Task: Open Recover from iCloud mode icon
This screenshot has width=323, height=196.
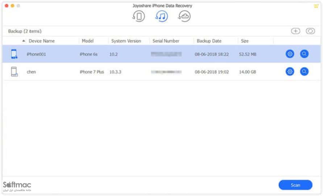Action: [184, 16]
